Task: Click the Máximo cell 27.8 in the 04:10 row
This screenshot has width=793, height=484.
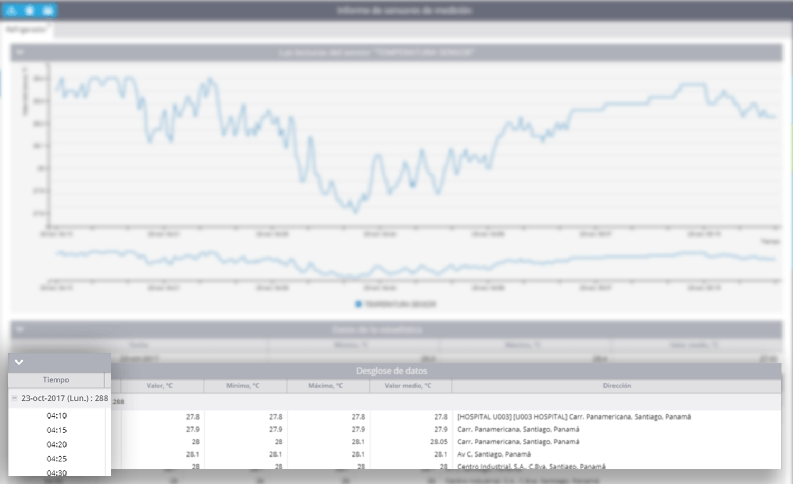Action: [358, 417]
